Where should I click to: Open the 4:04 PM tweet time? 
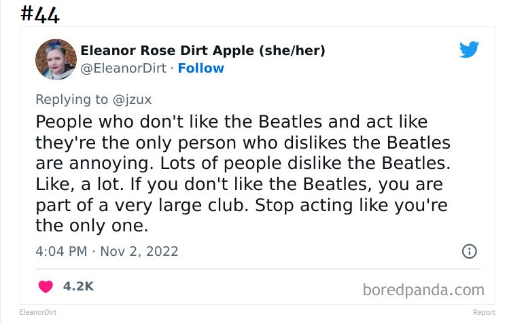point(61,251)
